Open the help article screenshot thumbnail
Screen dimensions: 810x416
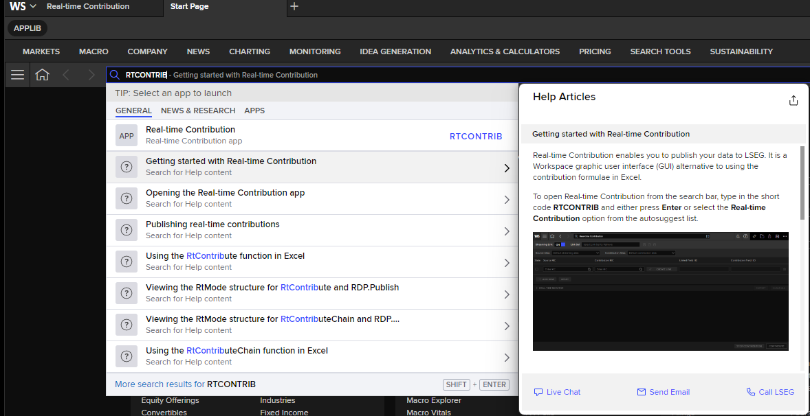click(661, 291)
